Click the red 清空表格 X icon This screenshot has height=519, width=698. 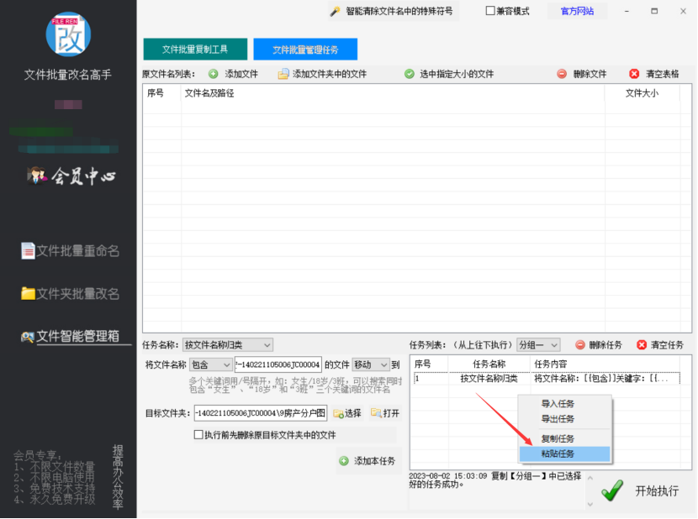634,74
